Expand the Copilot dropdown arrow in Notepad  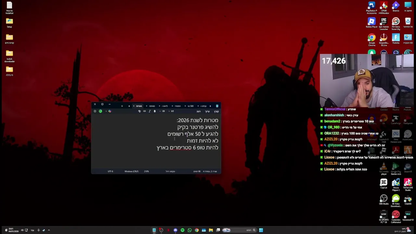pos(106,111)
